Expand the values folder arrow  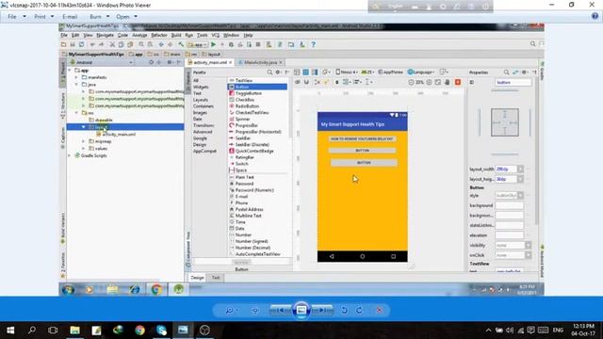tap(83, 149)
